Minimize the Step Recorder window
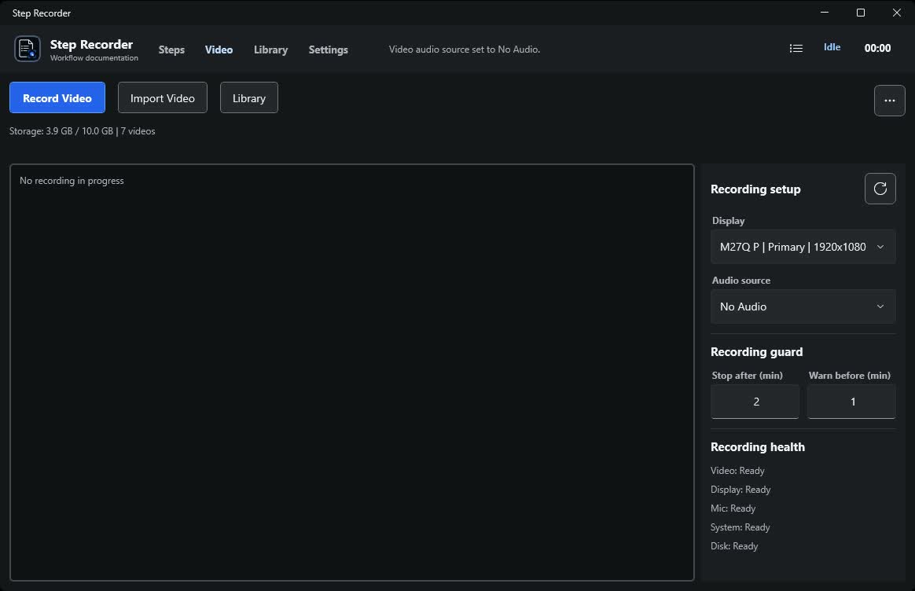Viewport: 915px width, 591px height. [824, 13]
